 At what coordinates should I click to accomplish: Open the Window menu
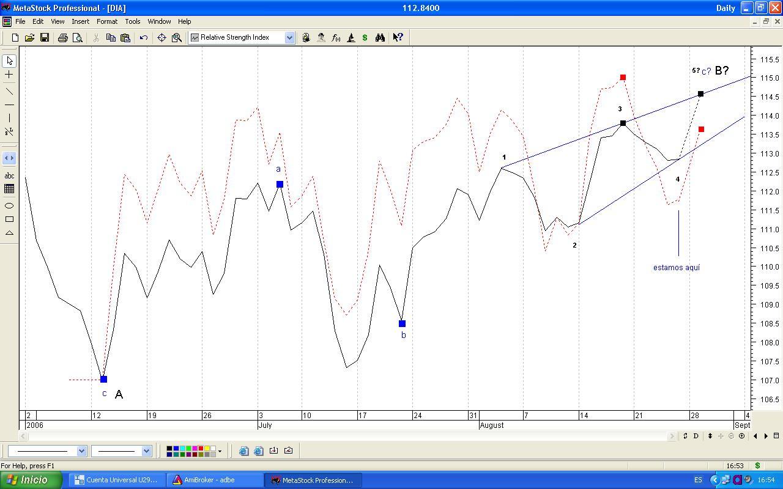159,21
